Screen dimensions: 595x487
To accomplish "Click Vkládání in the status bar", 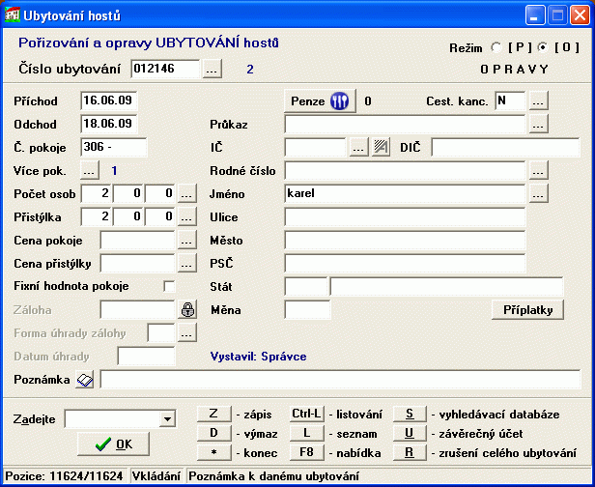I will (156, 476).
